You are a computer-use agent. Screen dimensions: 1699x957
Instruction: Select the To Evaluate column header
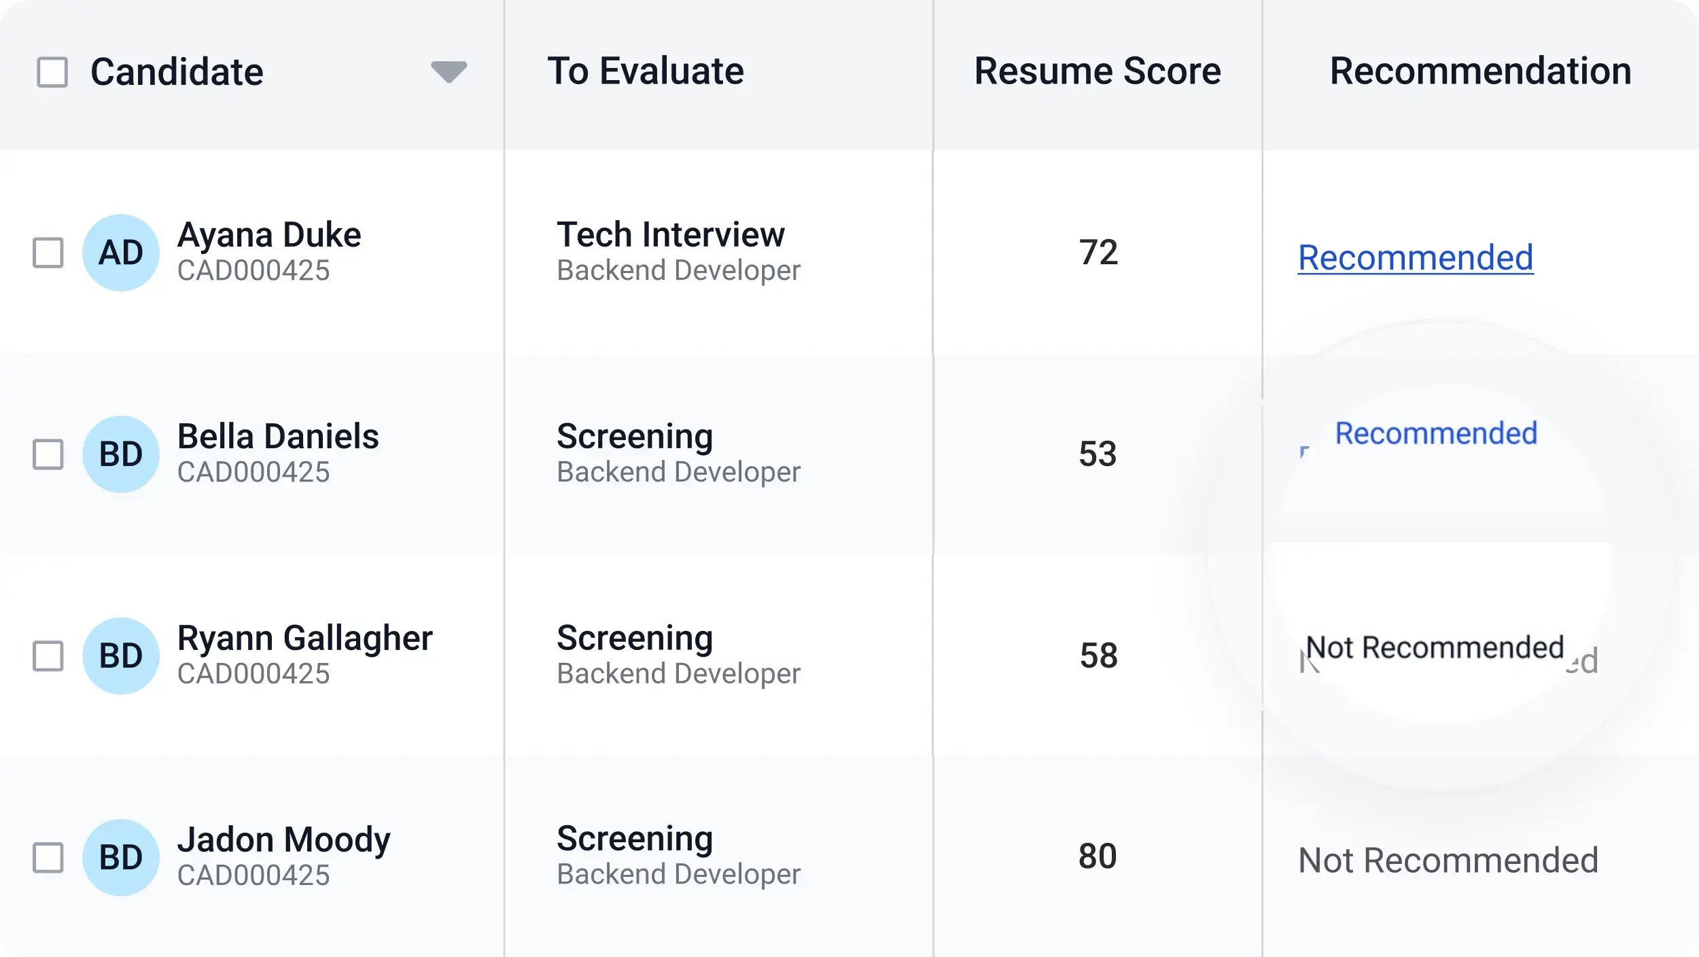(x=646, y=70)
